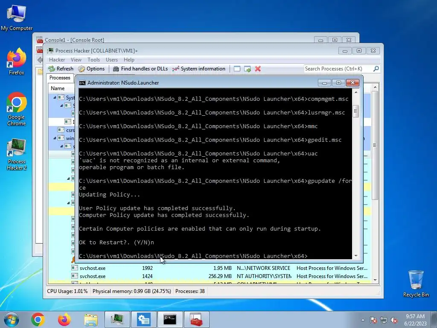Select the Firefox desktop shortcut
Image resolution: width=437 pixels, height=328 pixels.
(x=17, y=61)
